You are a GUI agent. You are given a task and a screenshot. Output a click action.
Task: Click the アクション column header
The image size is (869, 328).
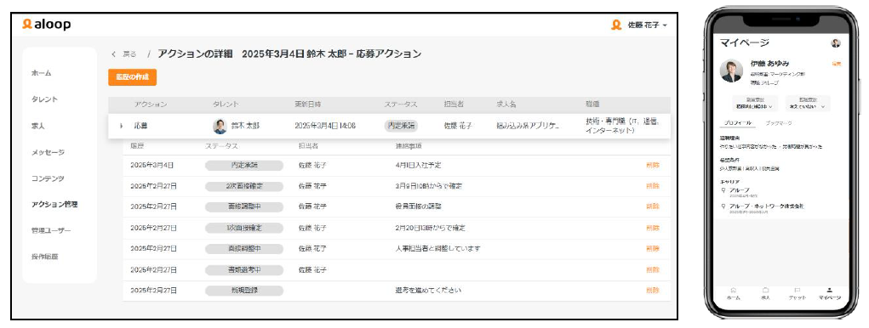(x=150, y=104)
